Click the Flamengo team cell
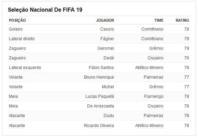Viewport: 198px width, 138px height. pyautogui.click(x=153, y=96)
